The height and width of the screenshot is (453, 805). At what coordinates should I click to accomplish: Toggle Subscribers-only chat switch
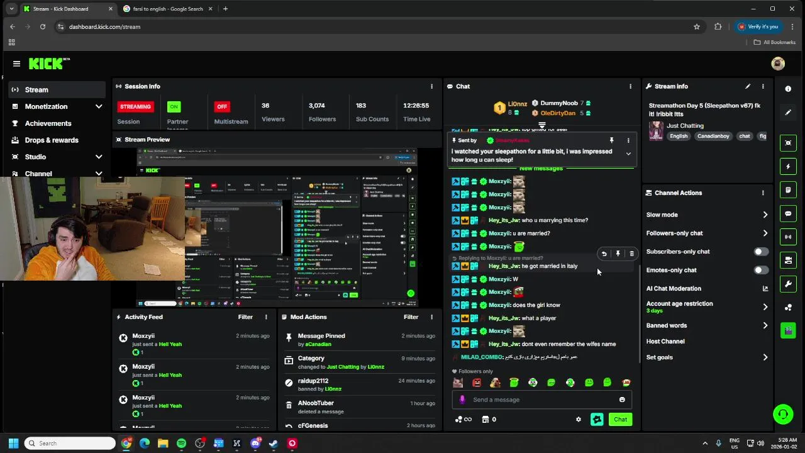761,252
